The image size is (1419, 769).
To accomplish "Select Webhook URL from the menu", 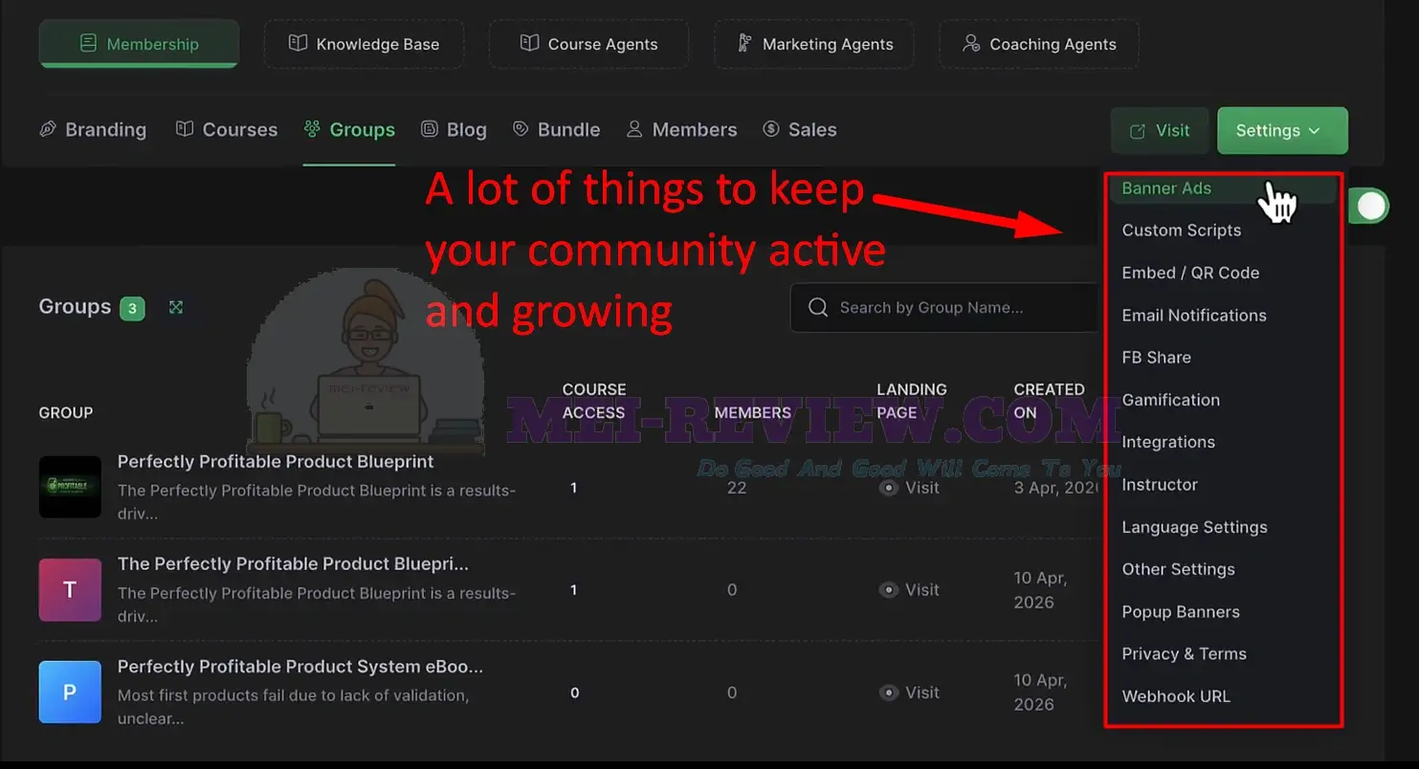I will tap(1176, 696).
